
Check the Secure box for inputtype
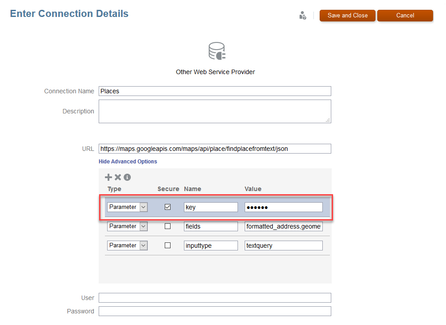point(168,246)
